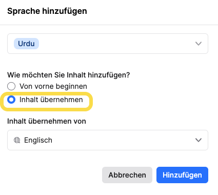Click the chevron arrow of the Urdu language selector
218x195 pixels.
[199, 44]
